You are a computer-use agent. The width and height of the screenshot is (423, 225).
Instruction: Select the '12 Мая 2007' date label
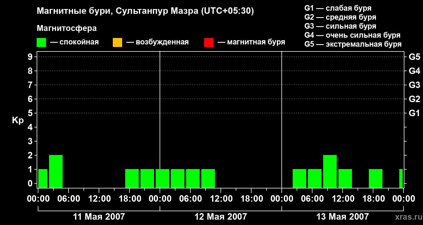tap(221, 217)
